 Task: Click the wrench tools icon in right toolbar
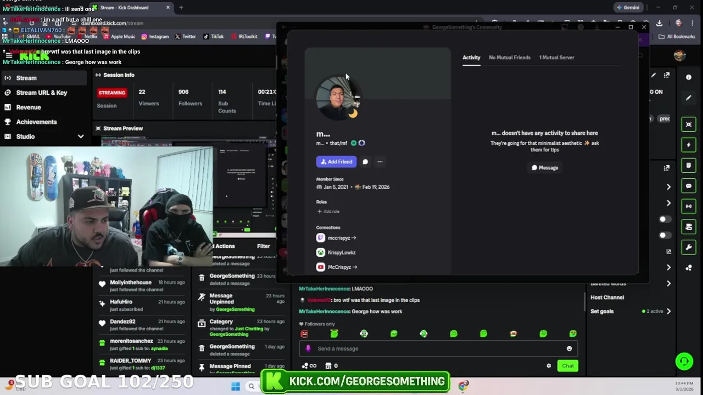coord(689,247)
